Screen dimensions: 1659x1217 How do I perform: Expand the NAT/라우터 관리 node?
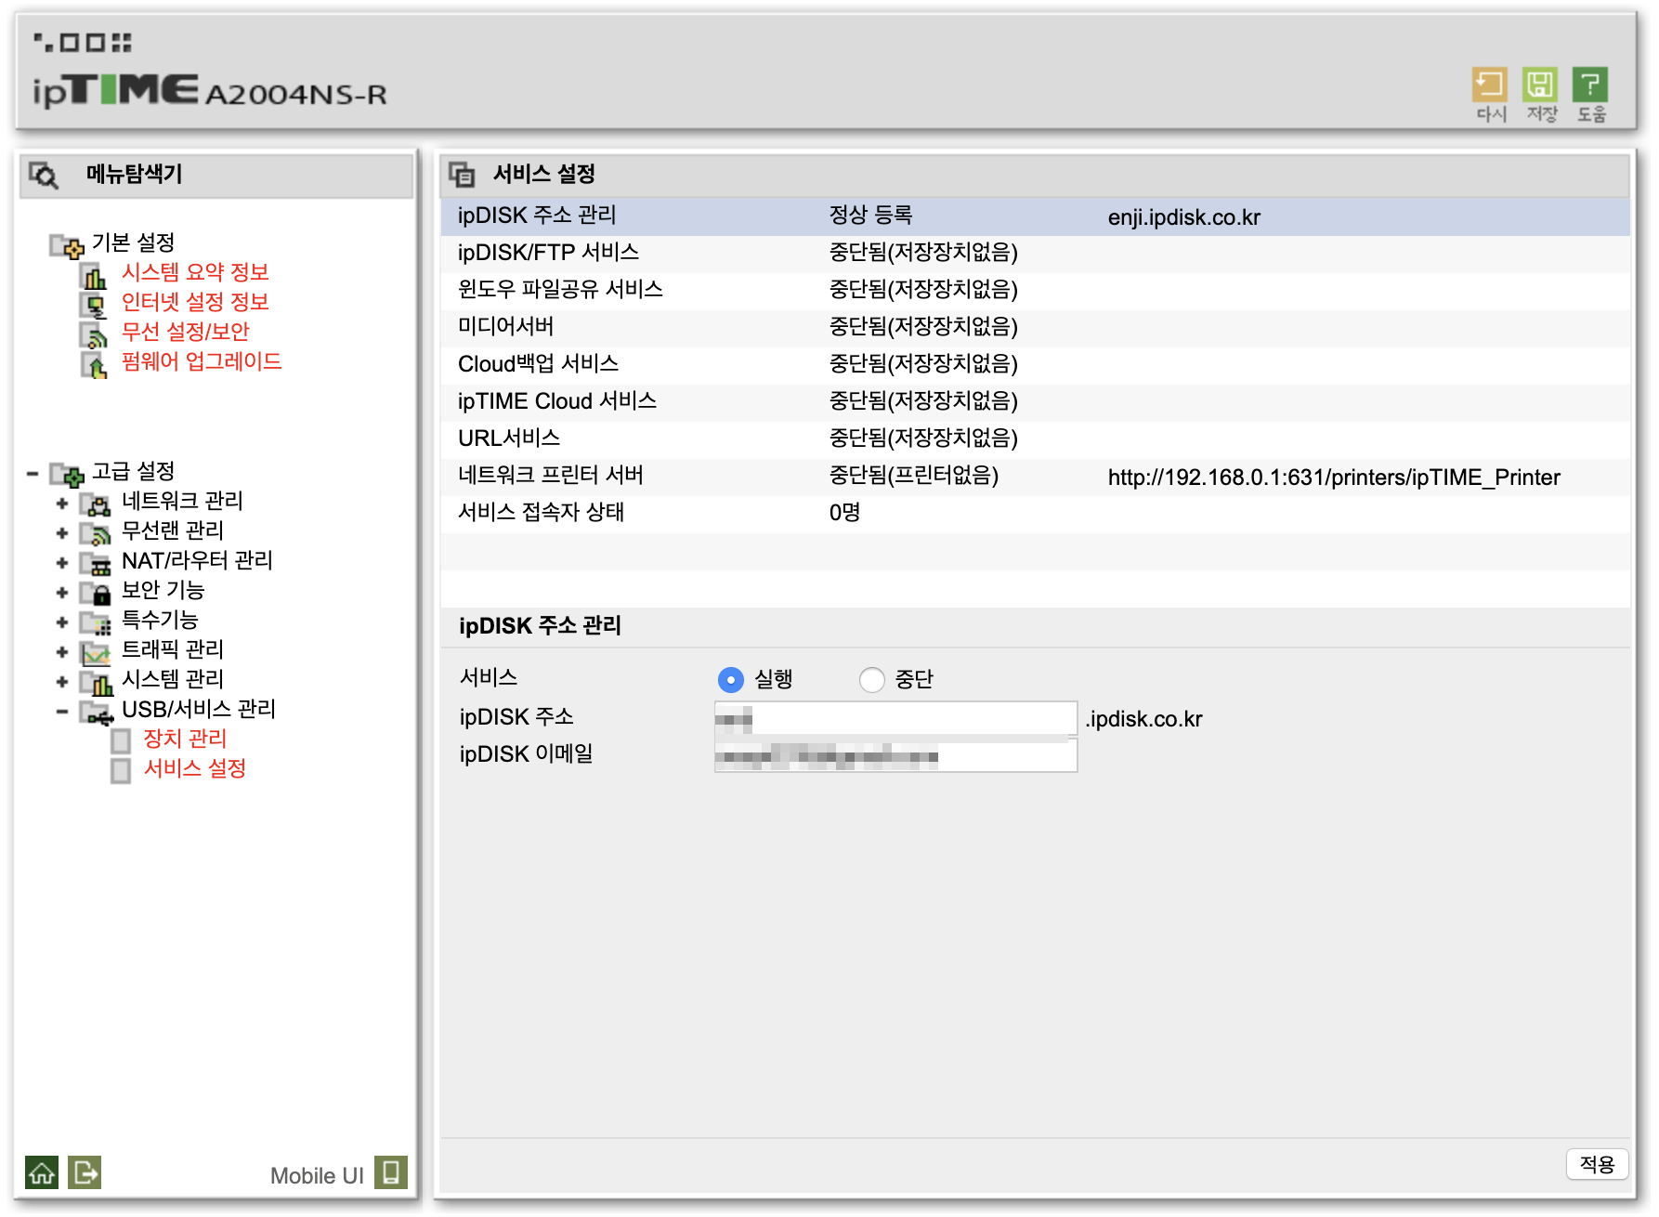[x=62, y=563]
